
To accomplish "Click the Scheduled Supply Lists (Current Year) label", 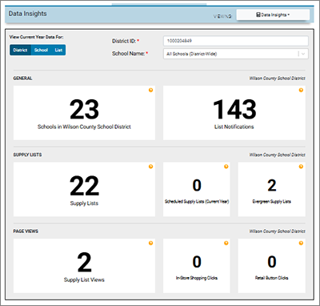I will pos(197,201).
